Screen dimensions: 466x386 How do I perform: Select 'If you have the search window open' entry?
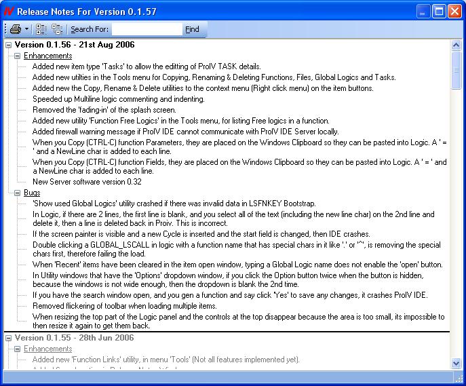pos(231,295)
